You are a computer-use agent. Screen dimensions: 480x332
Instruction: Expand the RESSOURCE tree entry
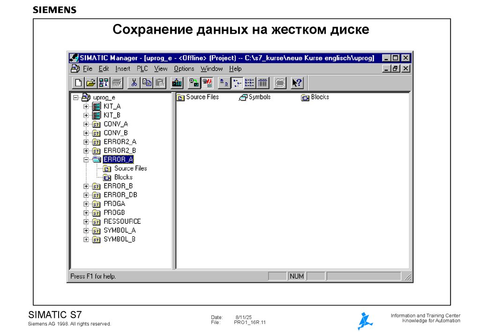click(x=86, y=221)
